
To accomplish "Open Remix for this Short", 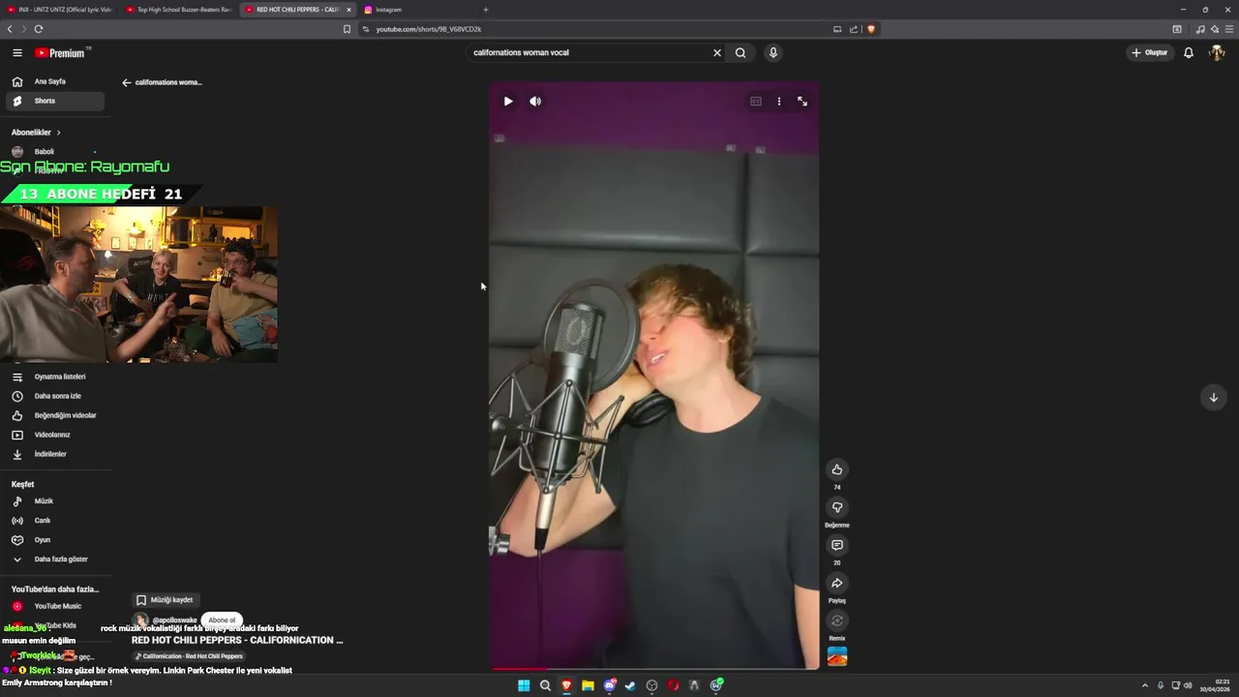I will pyautogui.click(x=837, y=621).
